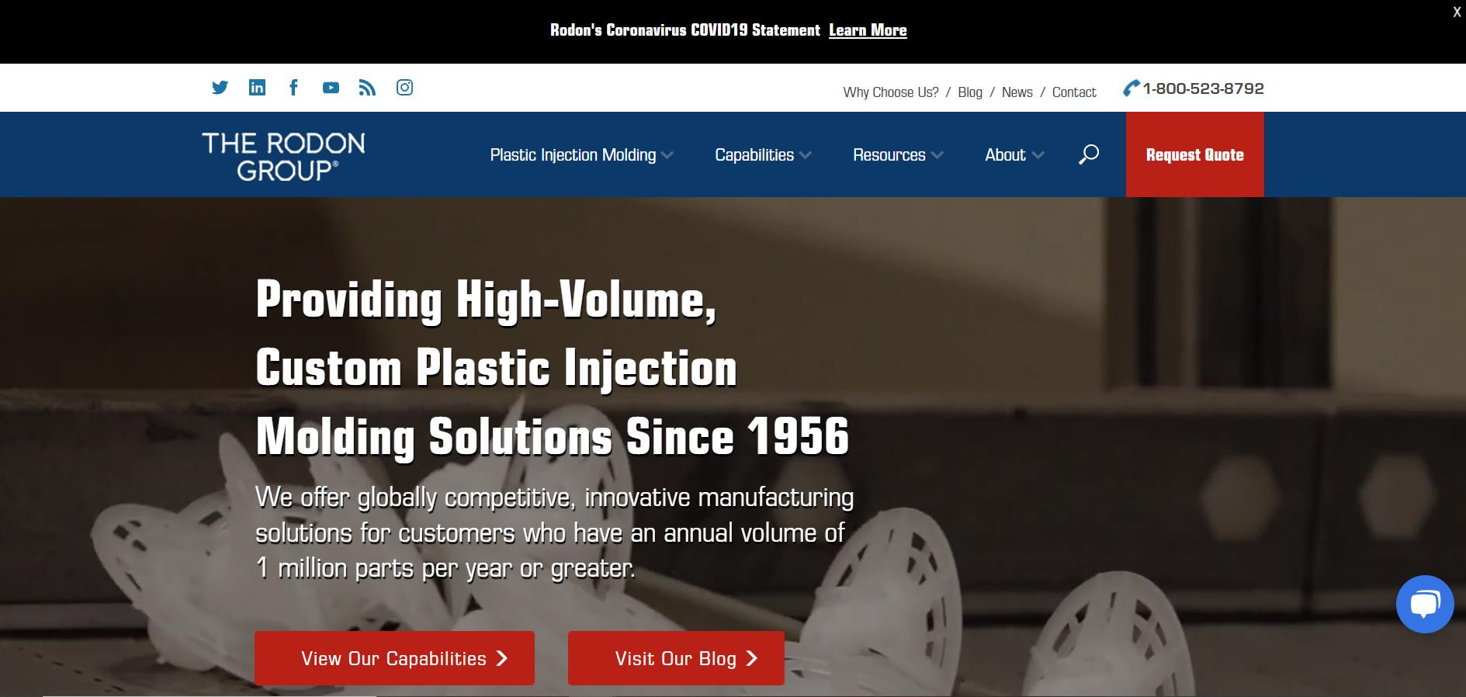Open the News link
Viewport: 1466px width, 697px height.
click(1017, 92)
